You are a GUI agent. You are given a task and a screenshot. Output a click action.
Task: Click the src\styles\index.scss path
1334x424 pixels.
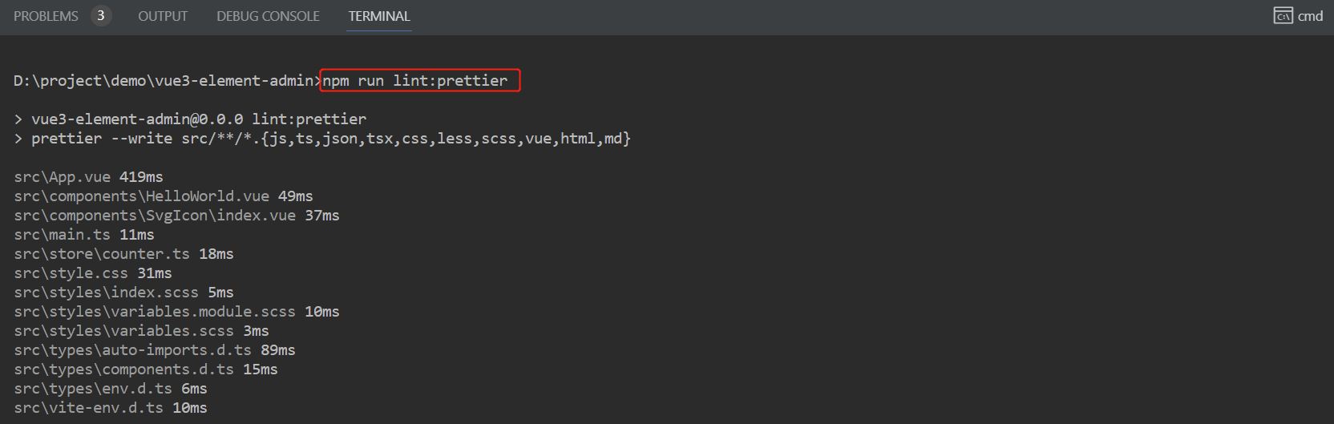(x=106, y=293)
